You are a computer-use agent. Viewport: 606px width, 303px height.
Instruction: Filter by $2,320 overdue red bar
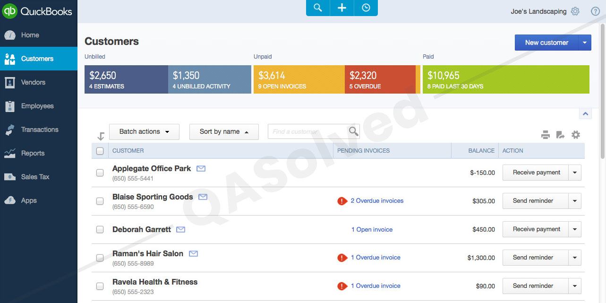click(x=380, y=79)
